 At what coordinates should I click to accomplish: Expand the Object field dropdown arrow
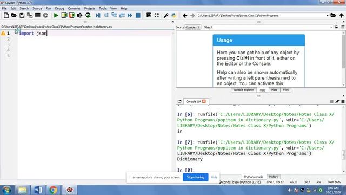(x=331, y=27)
